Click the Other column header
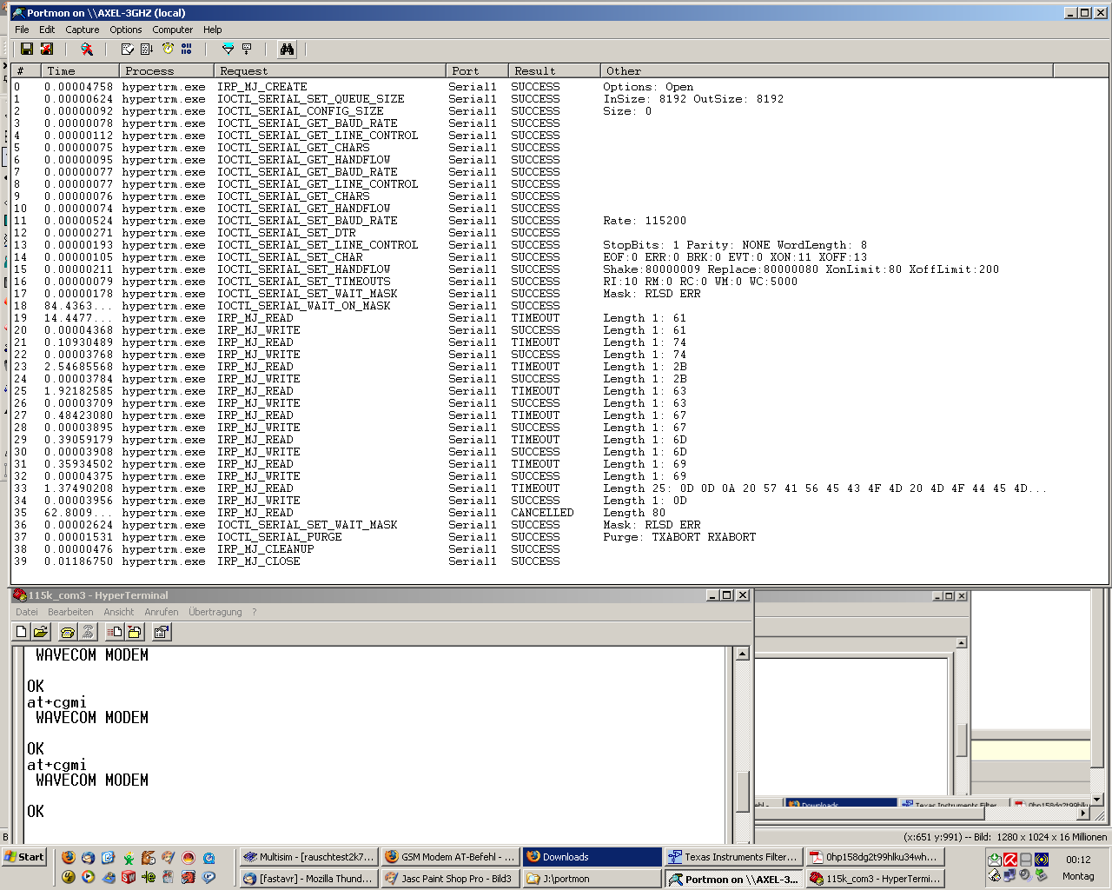 (x=826, y=70)
